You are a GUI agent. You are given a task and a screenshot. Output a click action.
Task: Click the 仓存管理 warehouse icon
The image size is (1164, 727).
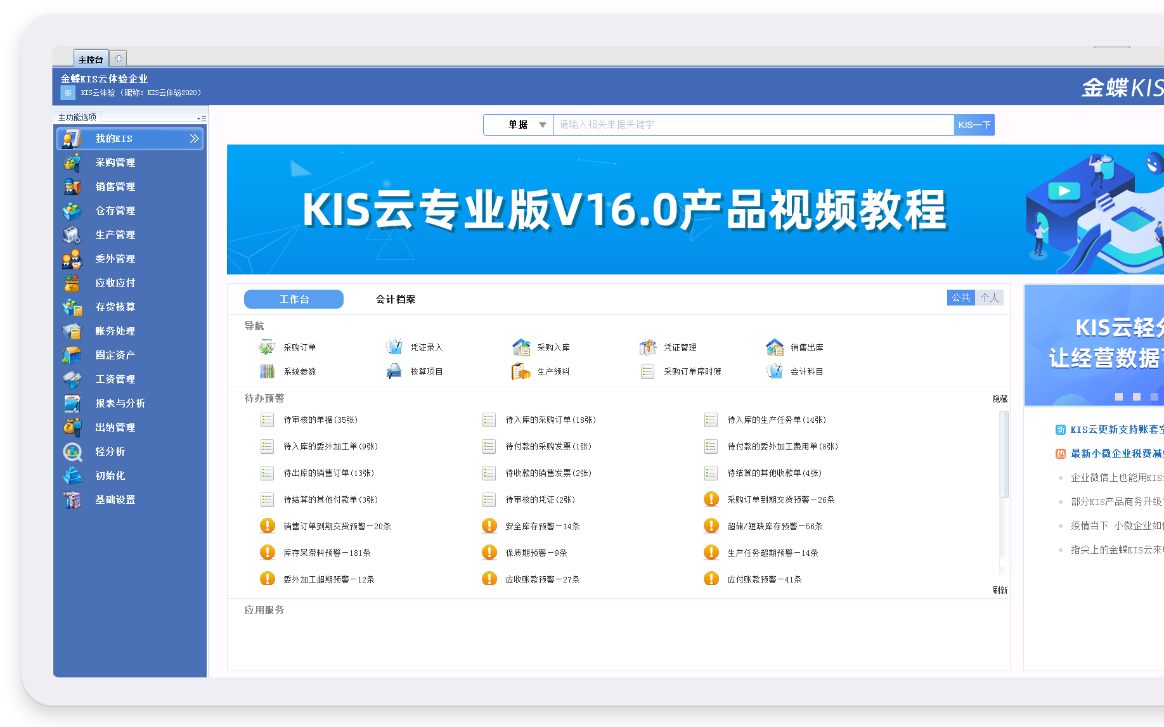pos(72,211)
